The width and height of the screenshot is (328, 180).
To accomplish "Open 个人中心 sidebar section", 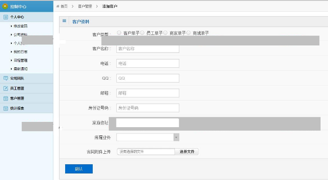I will (27, 17).
